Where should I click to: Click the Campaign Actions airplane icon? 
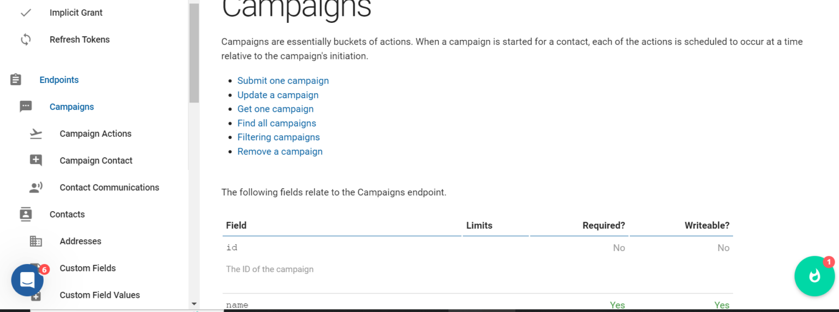click(36, 134)
